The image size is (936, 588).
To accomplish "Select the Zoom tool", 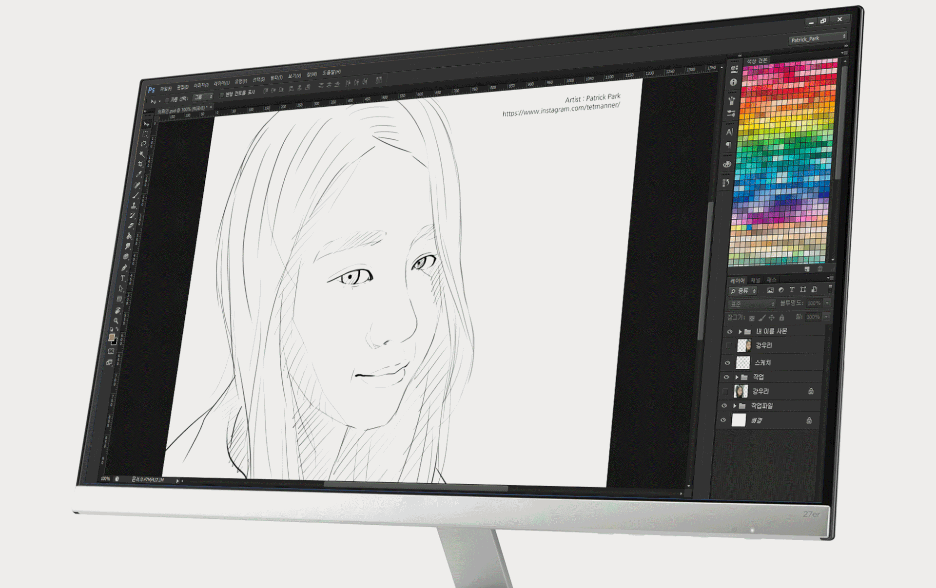I will pos(116,321).
